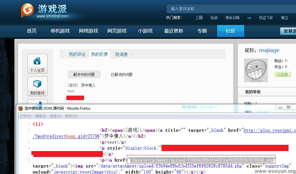
Task: Click the display:block; style value in source
Action: coord(142,148)
